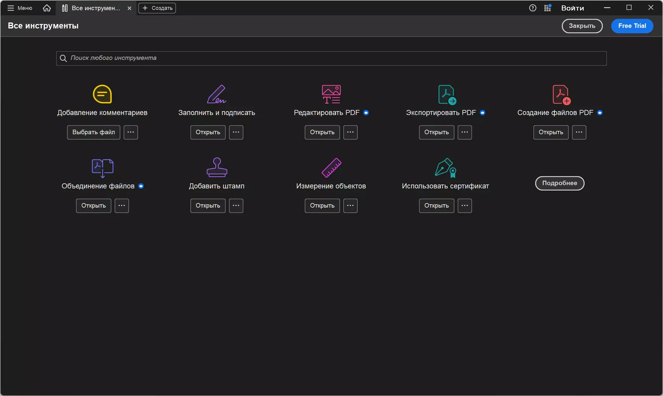Open more options for Экспортировать PDF
The image size is (663, 396).
[465, 132]
